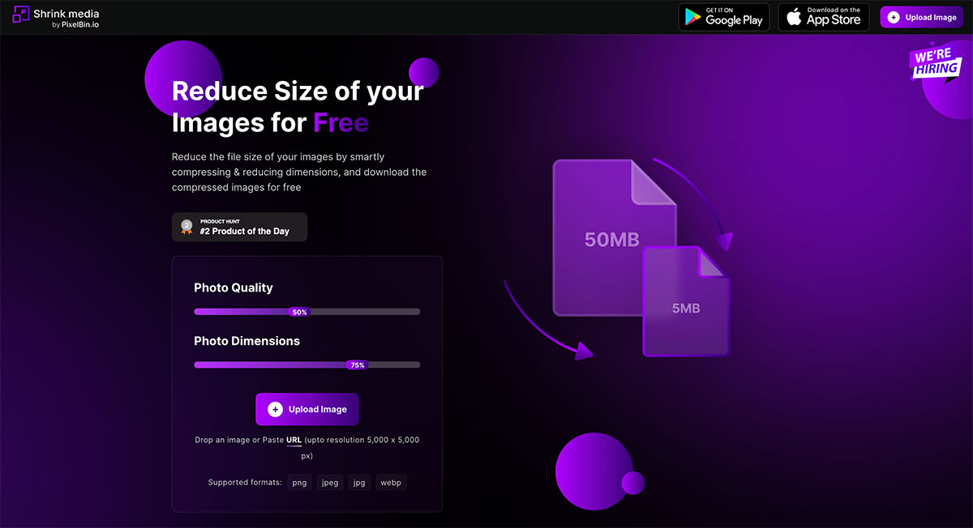Click the 5MB file illustration

click(x=686, y=308)
